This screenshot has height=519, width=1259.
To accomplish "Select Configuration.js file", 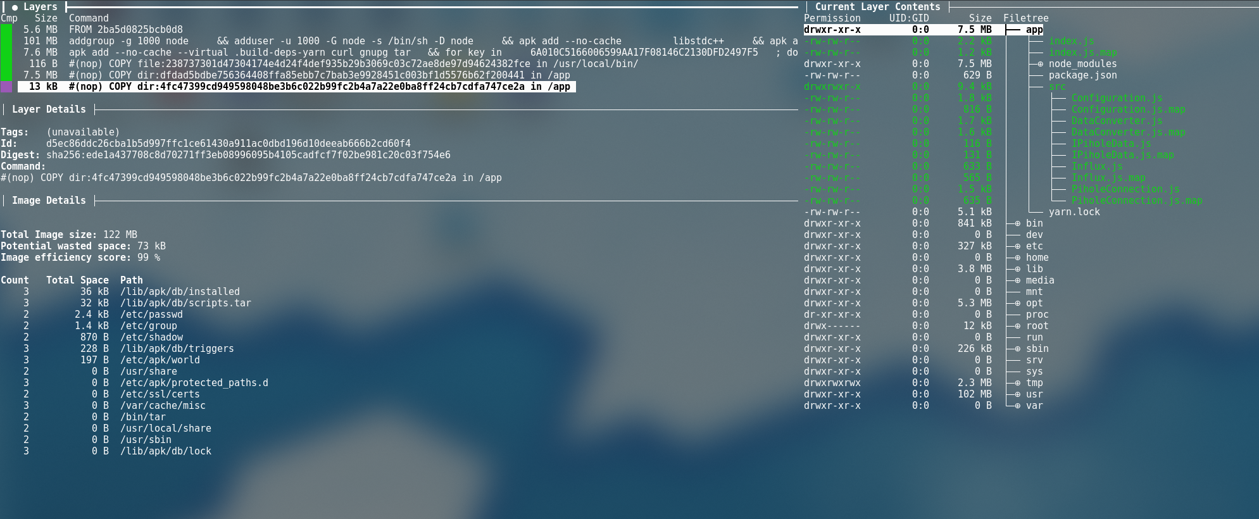I will (1117, 98).
